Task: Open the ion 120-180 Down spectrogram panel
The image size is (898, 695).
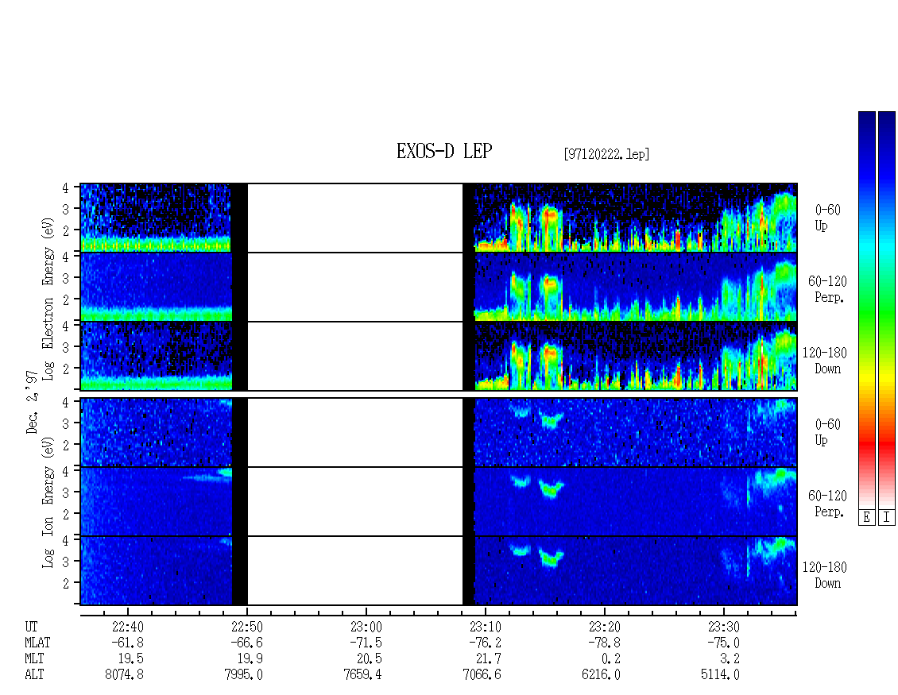Action: pos(439,571)
